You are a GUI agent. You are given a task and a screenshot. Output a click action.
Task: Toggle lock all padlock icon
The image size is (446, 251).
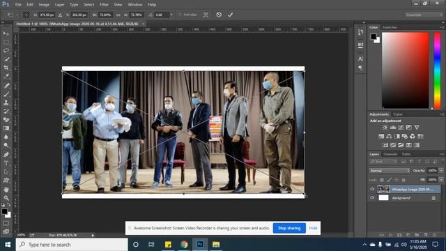pyautogui.click(x=403, y=180)
